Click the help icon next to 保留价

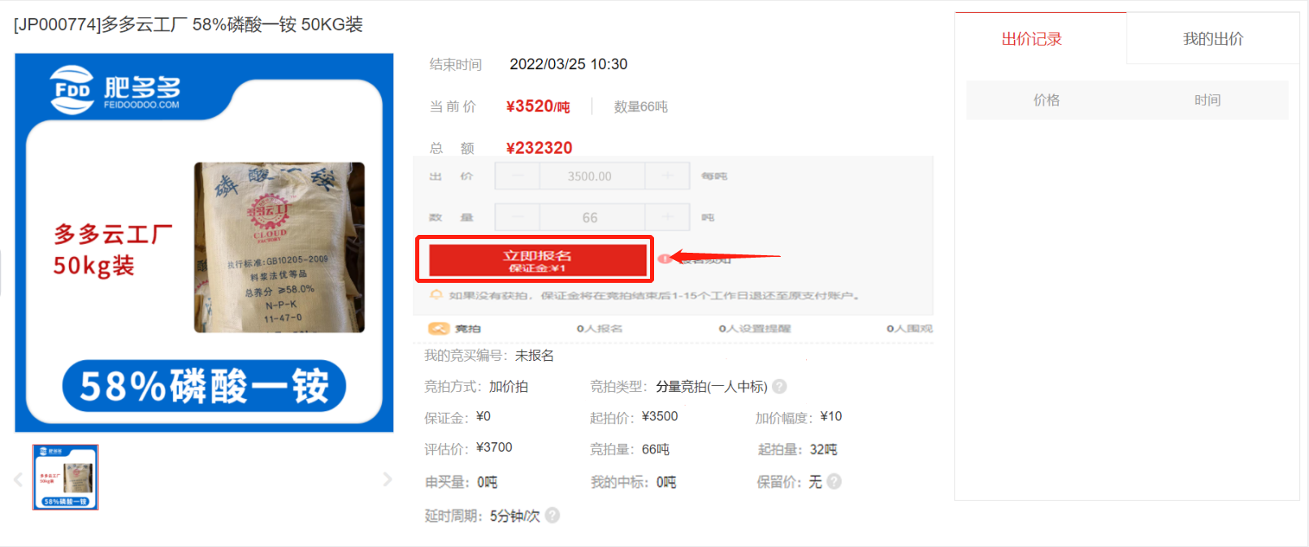pos(834,482)
